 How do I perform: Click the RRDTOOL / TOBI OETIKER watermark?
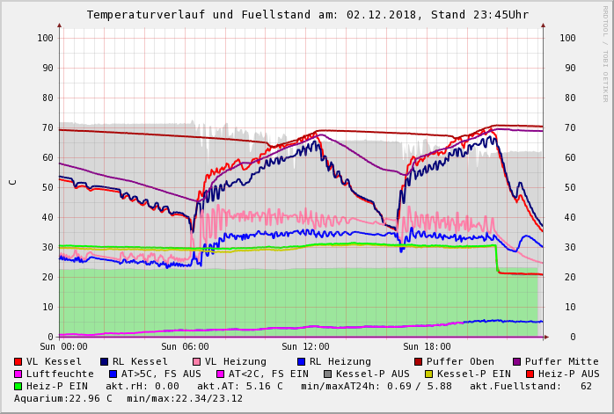click(x=605, y=53)
